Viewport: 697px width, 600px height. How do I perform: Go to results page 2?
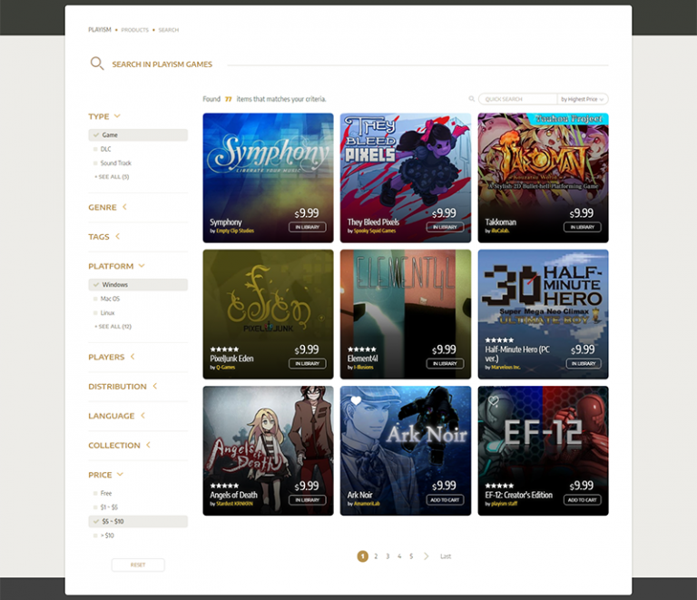tap(376, 556)
